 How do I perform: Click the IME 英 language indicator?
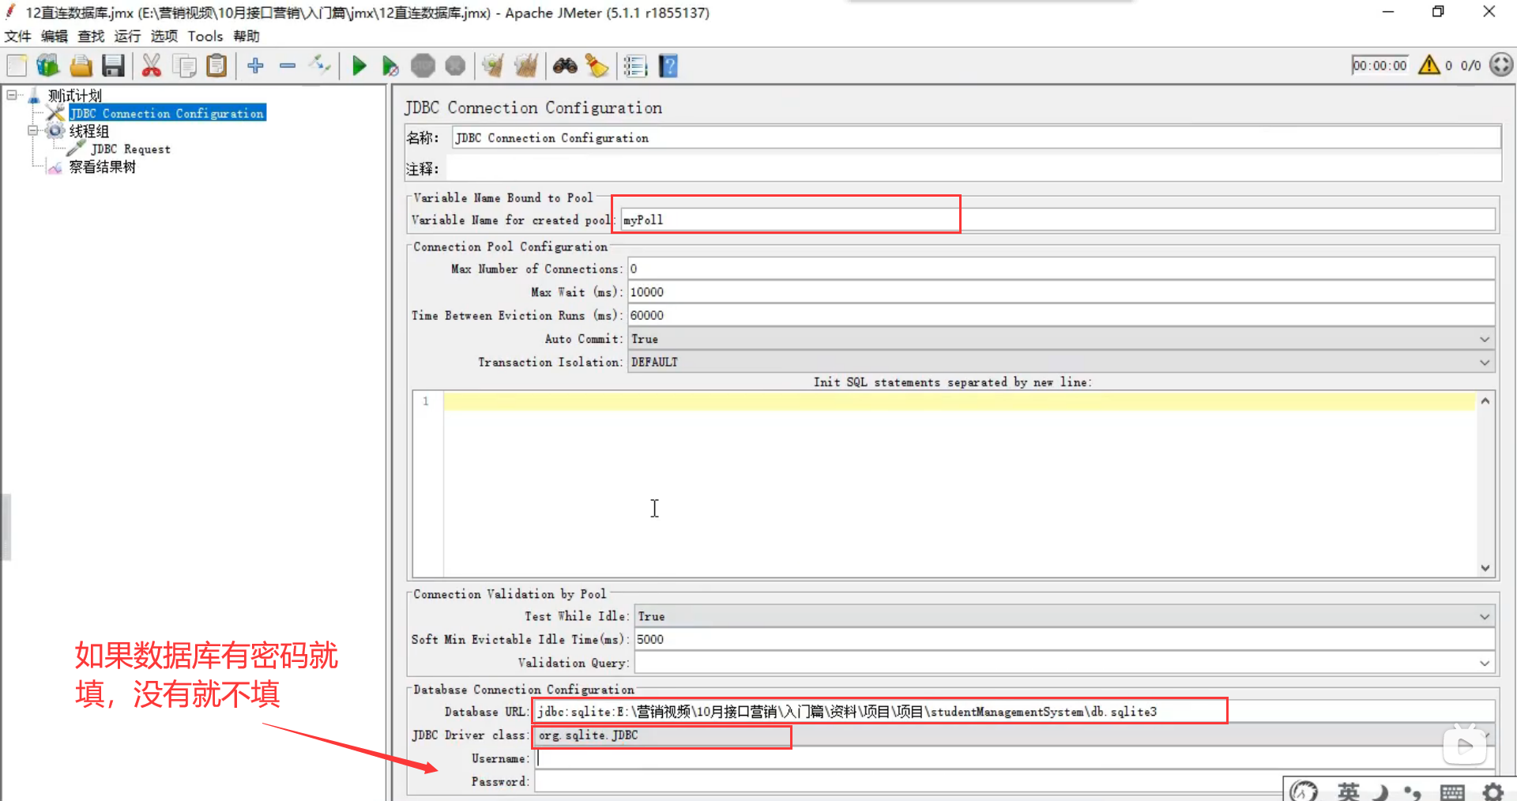pos(1348,791)
